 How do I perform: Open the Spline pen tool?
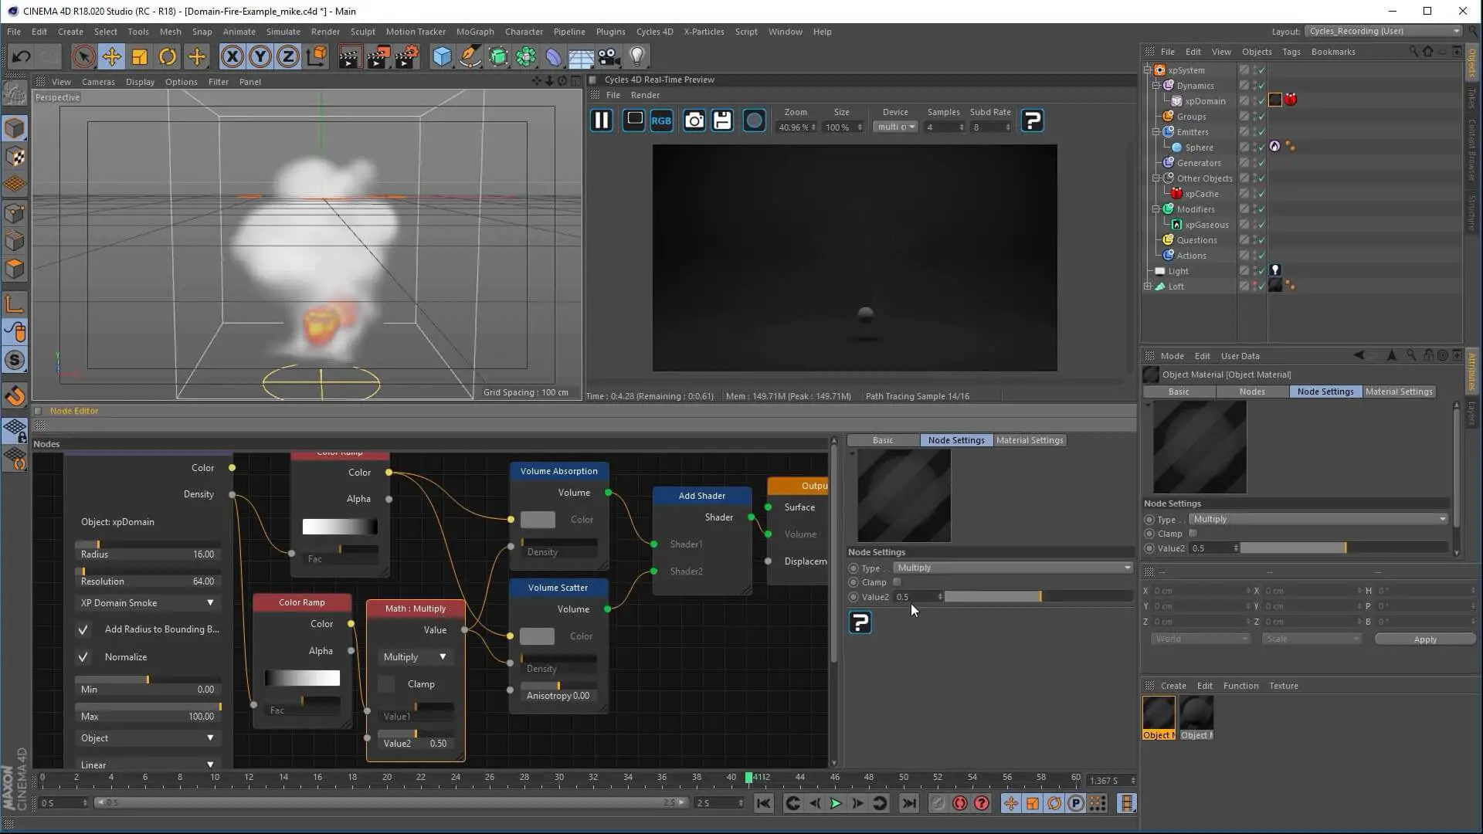tap(470, 56)
